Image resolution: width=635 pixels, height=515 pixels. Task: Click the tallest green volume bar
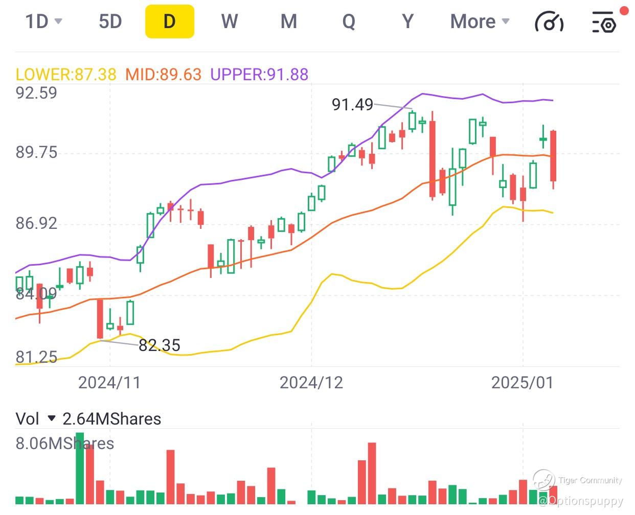click(x=80, y=469)
